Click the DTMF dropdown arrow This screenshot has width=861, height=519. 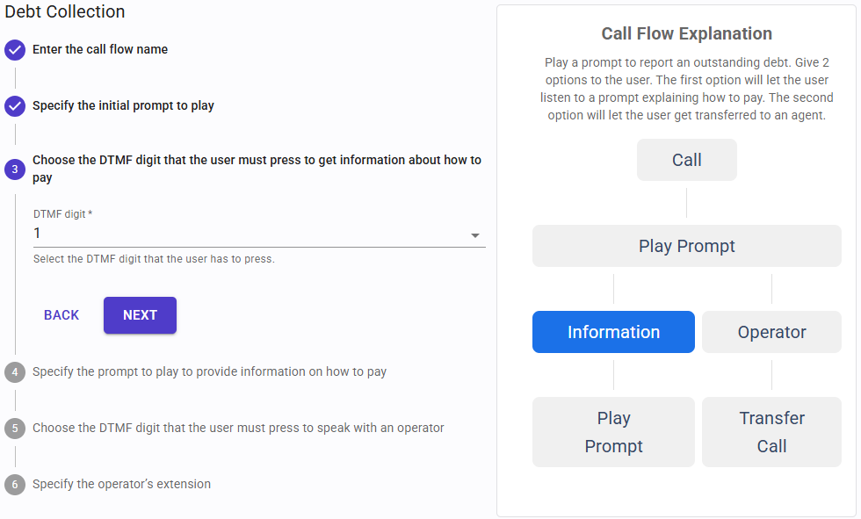click(x=474, y=235)
